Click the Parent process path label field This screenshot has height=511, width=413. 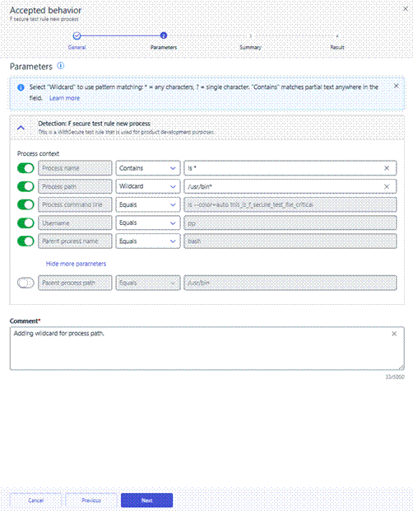(x=75, y=283)
